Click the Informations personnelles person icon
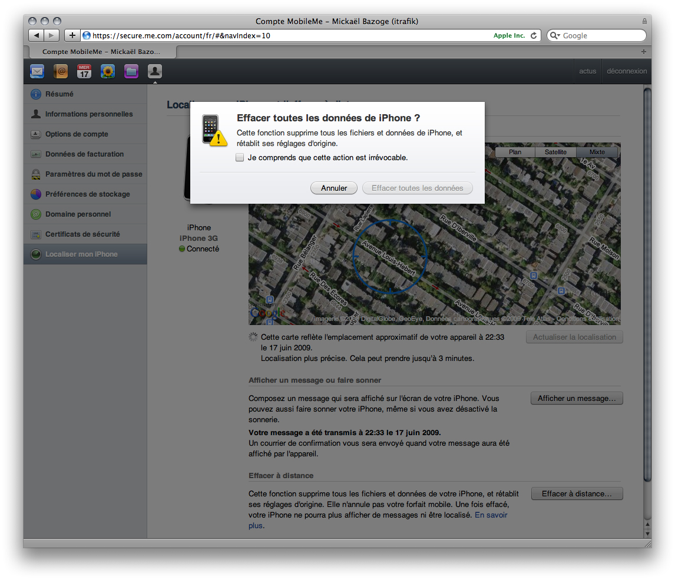This screenshot has width=675, height=580. (x=36, y=114)
